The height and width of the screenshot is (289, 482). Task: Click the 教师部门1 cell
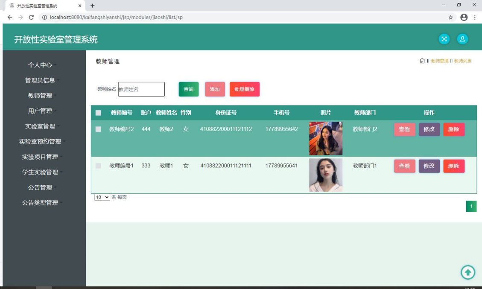[365, 166]
